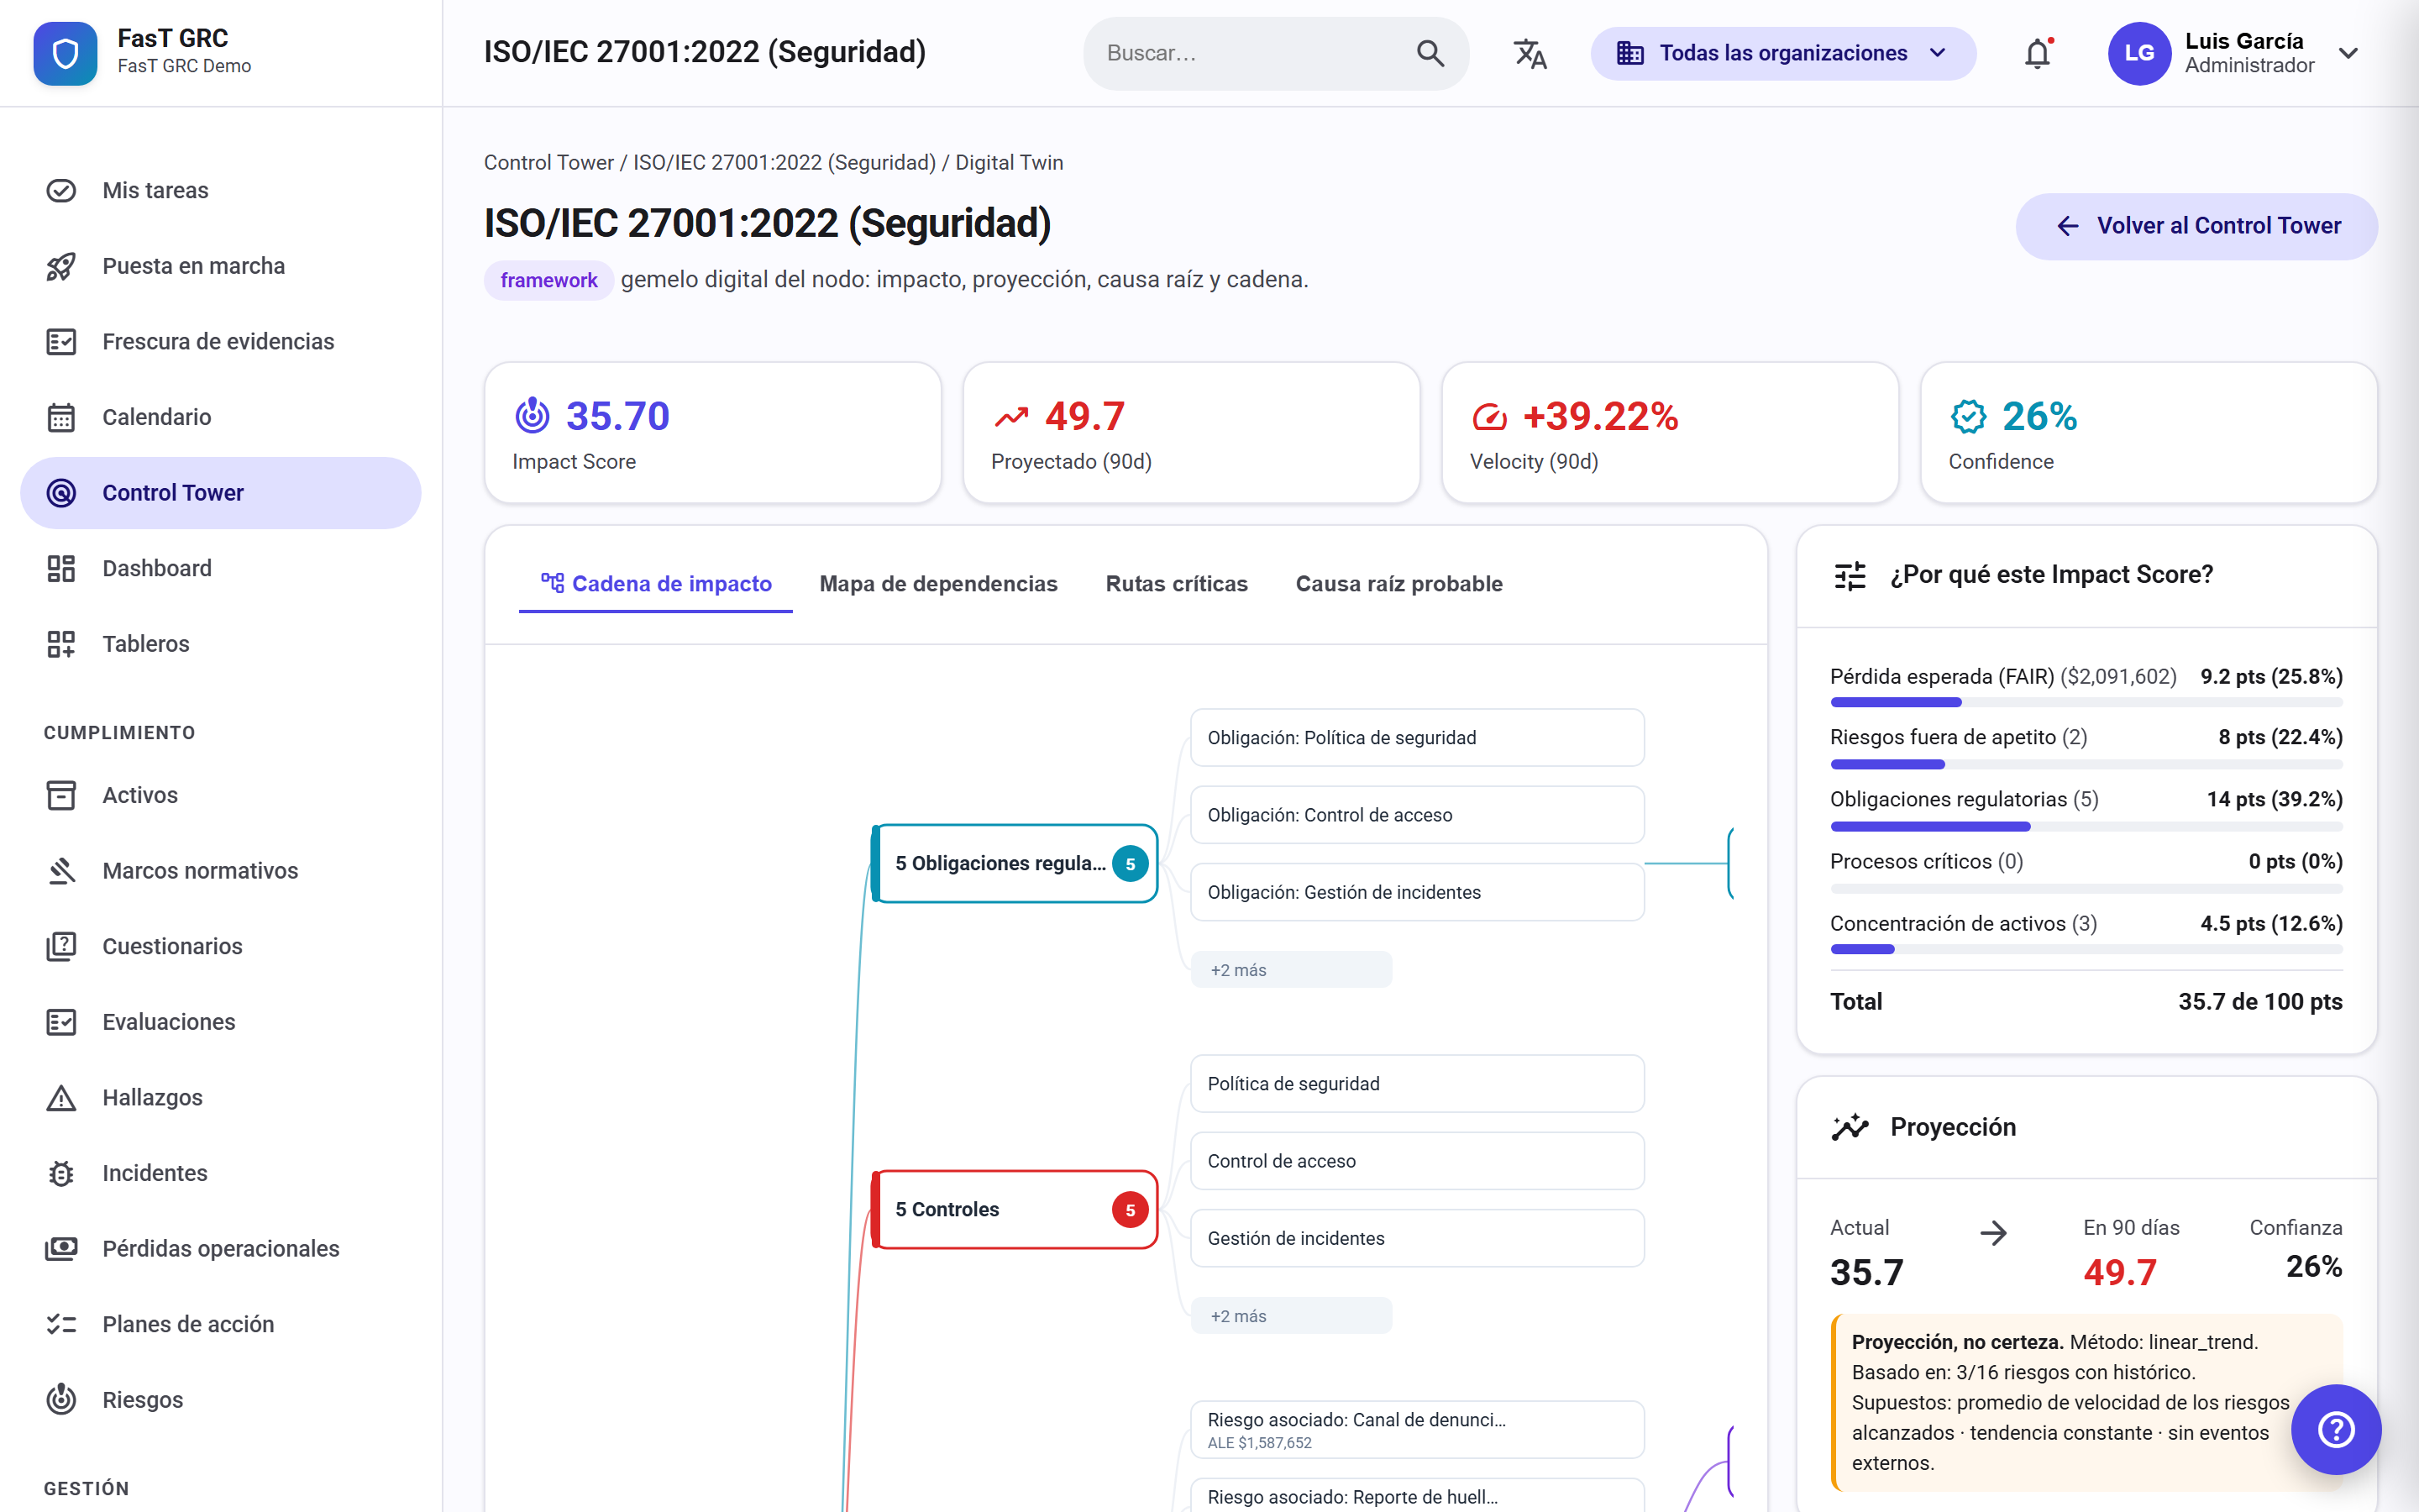
Task: Click the Riesgos icon in sidebar
Action: point(61,1400)
